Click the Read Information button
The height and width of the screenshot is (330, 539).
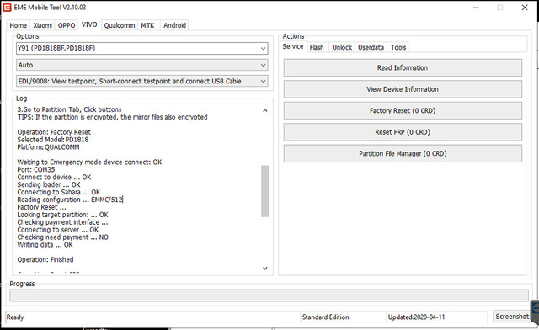pyautogui.click(x=403, y=67)
